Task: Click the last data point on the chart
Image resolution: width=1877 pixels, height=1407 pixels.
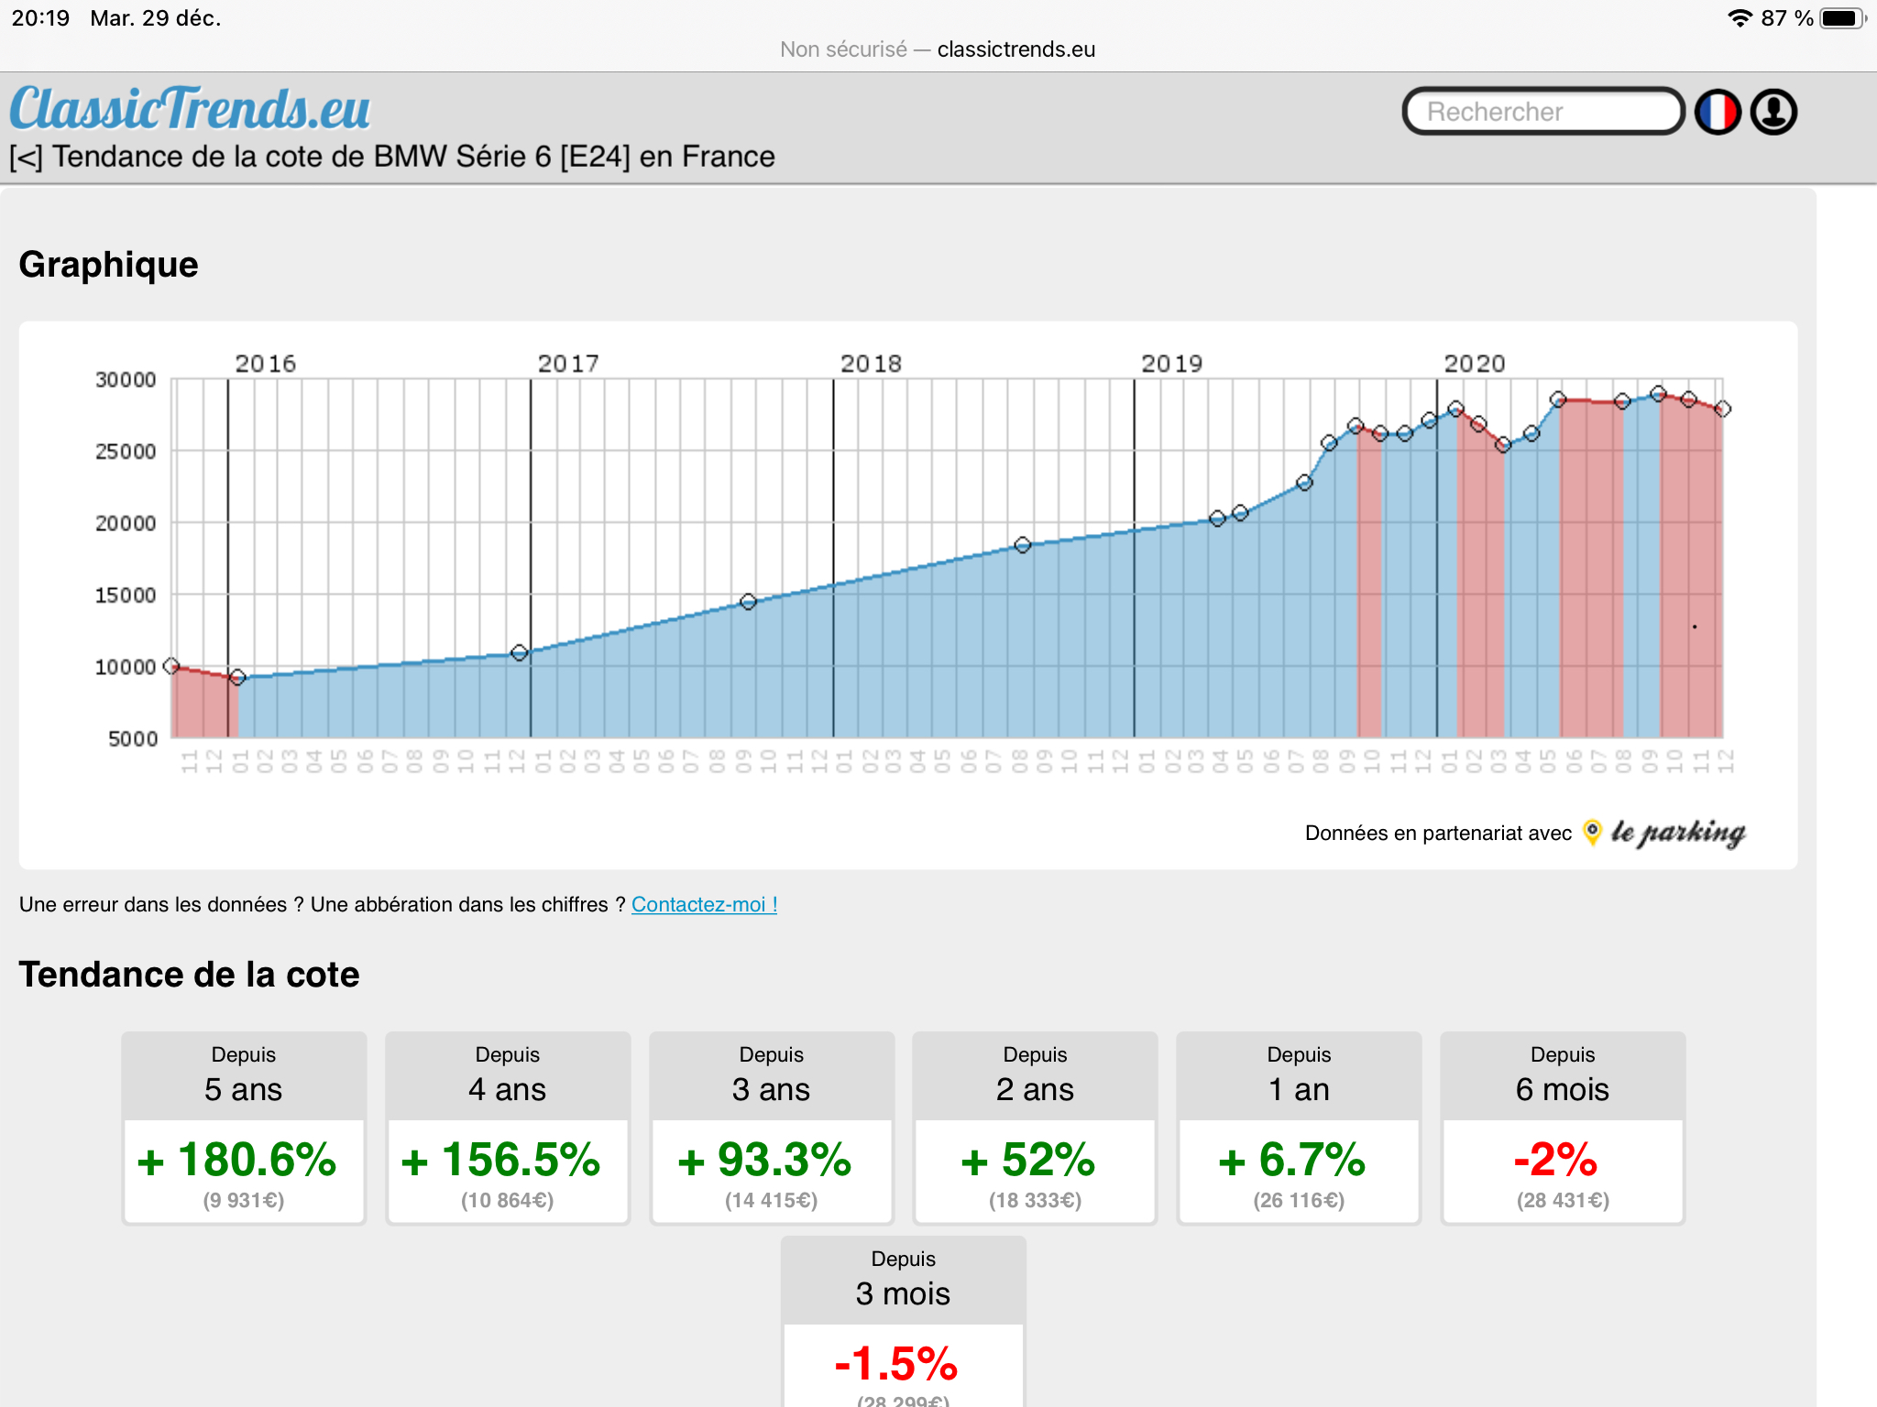Action: pos(1722,409)
